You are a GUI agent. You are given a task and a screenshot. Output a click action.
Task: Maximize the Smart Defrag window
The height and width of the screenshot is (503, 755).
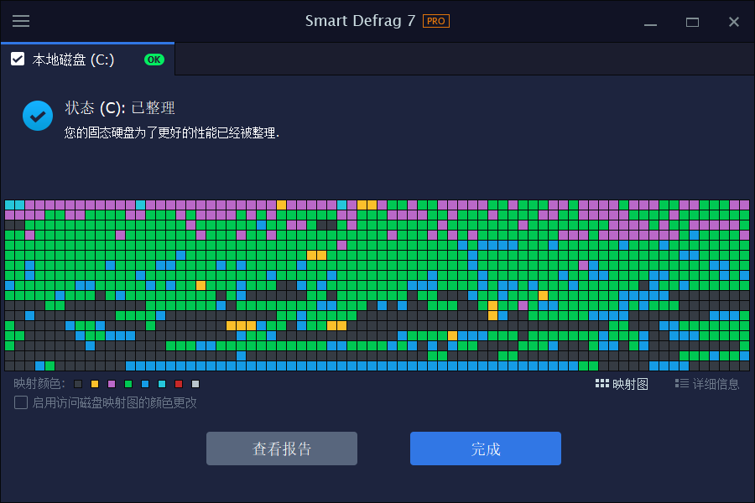click(692, 22)
